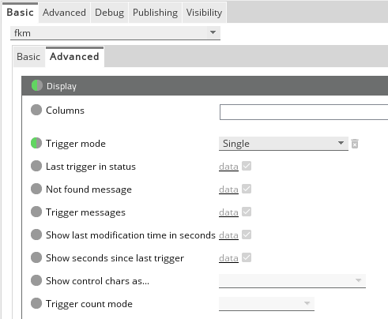The height and width of the screenshot is (319, 388).
Task: Toggle the Not found message checkbox
Action: click(247, 189)
